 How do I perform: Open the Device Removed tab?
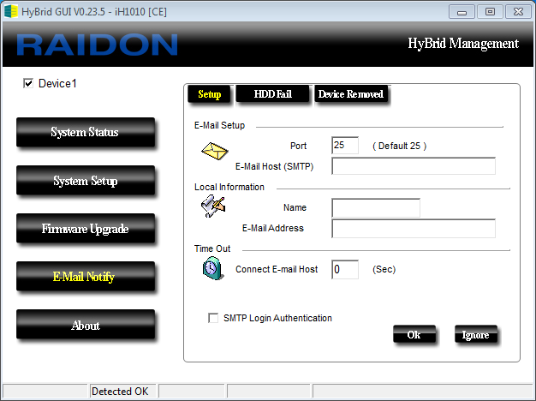[351, 94]
